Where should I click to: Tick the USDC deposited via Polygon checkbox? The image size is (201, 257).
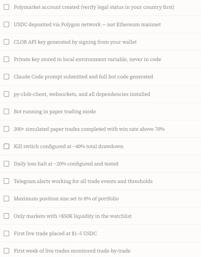tap(6, 25)
